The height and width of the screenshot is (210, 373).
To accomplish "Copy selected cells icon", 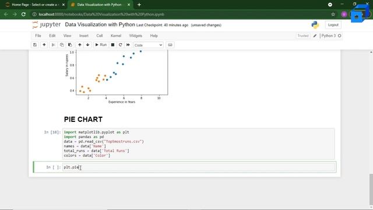I will 62,45.
